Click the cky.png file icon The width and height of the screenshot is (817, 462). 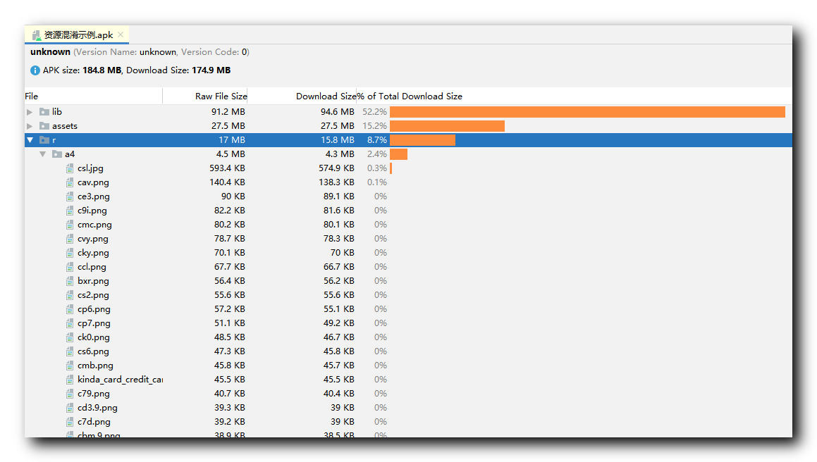click(x=70, y=253)
